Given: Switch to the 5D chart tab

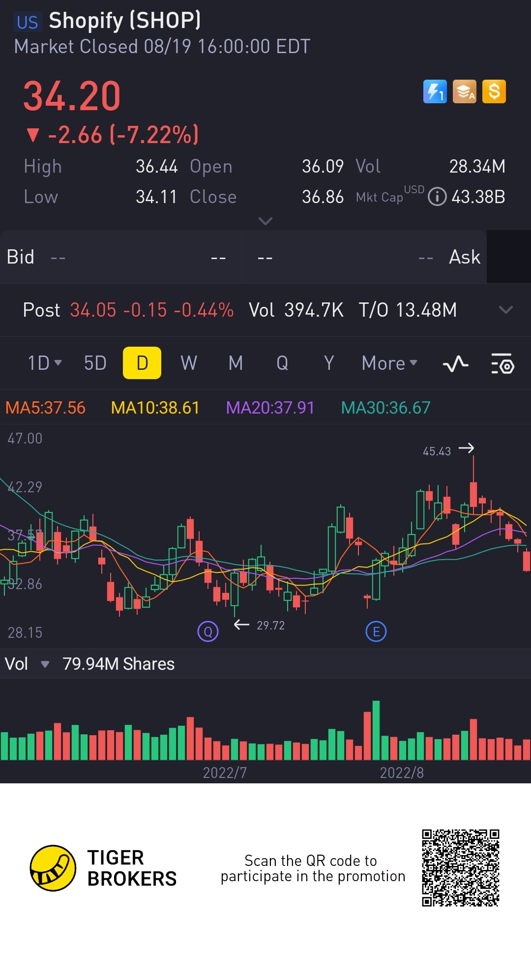Looking at the screenshot, I should (x=95, y=363).
